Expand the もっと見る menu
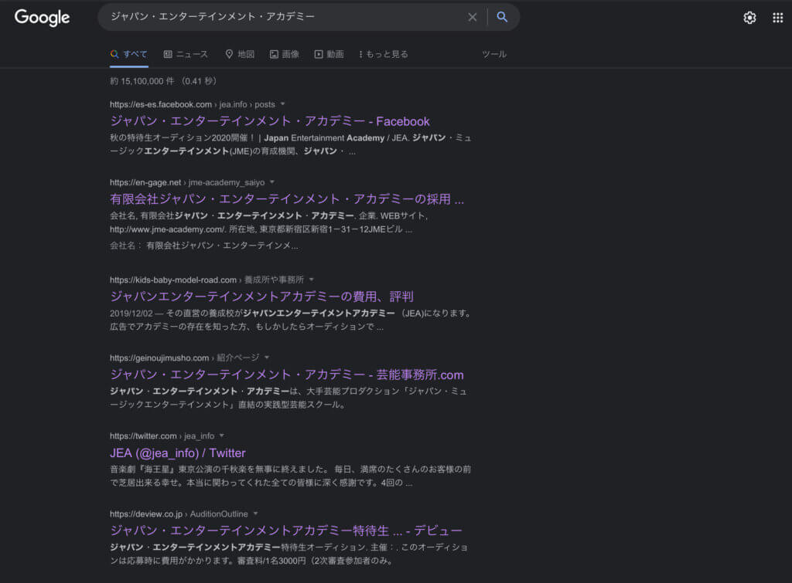 [x=383, y=54]
